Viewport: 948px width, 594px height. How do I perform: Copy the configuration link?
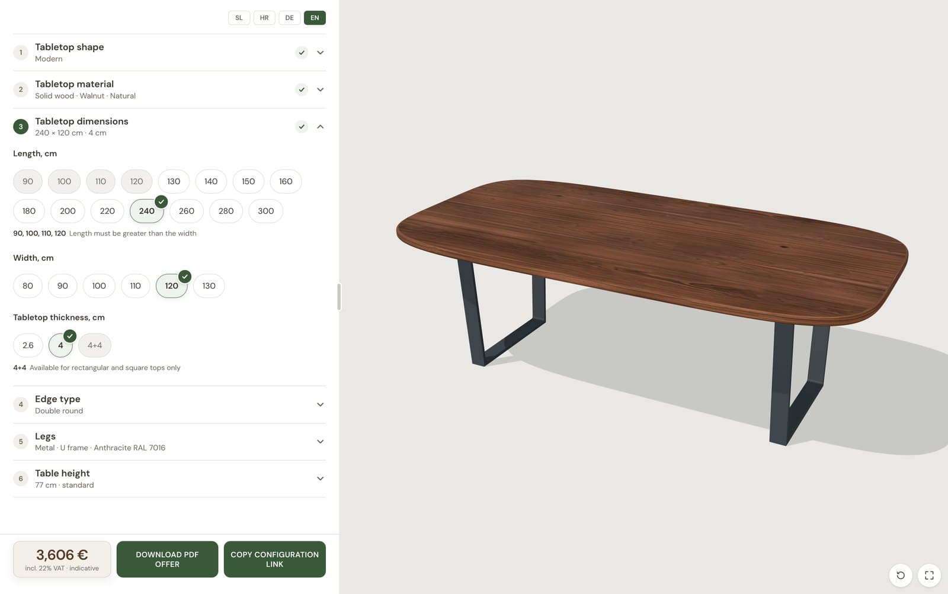[274, 559]
